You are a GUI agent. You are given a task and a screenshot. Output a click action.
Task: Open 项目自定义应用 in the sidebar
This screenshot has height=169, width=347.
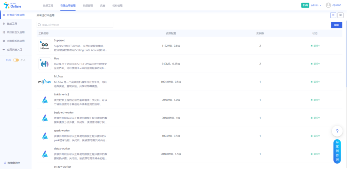point(16,32)
